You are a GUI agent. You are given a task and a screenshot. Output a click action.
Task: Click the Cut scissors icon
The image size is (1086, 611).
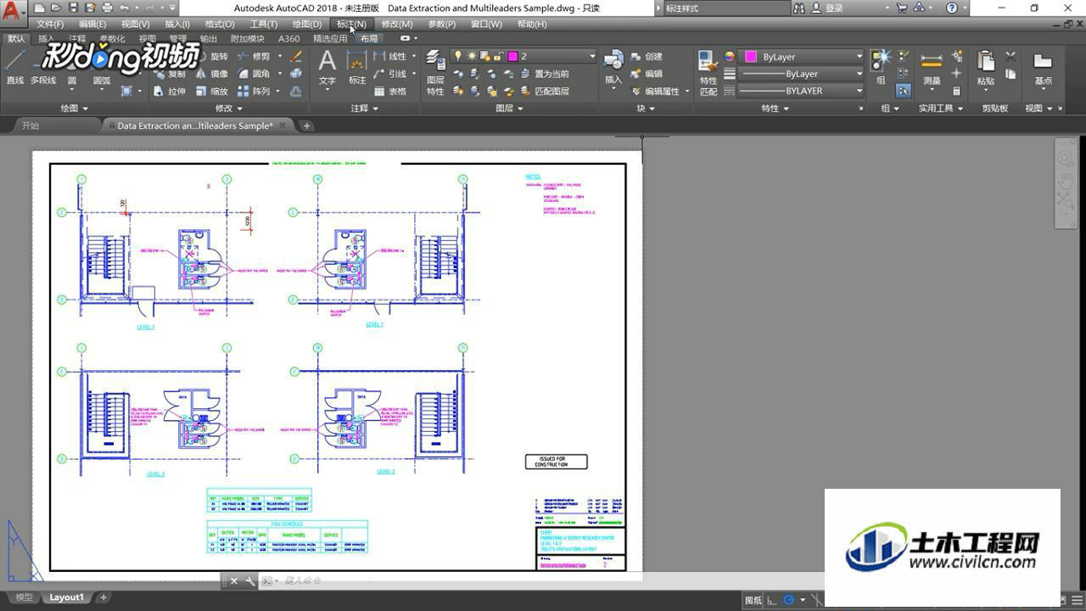pyautogui.click(x=1010, y=56)
